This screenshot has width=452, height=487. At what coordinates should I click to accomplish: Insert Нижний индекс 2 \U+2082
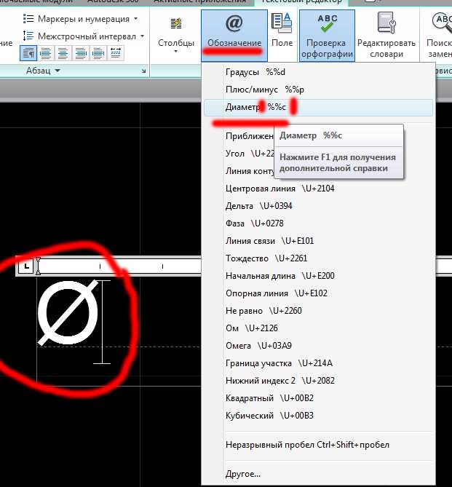coord(318,381)
